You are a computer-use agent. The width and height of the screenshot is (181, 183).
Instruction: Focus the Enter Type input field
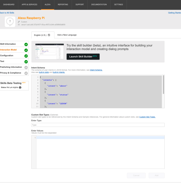coord(98,125)
